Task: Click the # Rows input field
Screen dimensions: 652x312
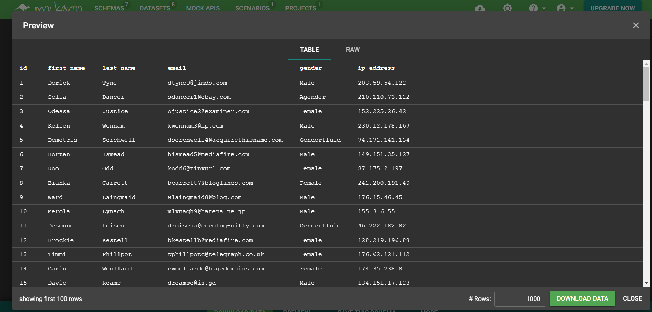Action: [520, 298]
